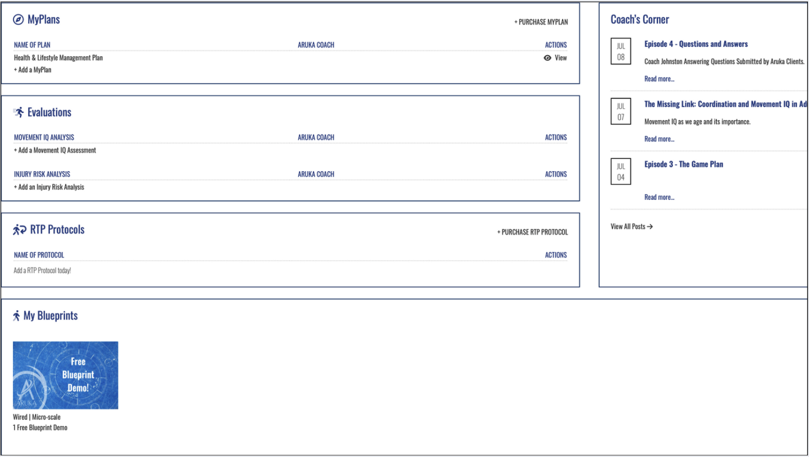Click ARUKA COACH header in Movement IQ row
Image resolution: width=809 pixels, height=457 pixels.
coord(316,137)
